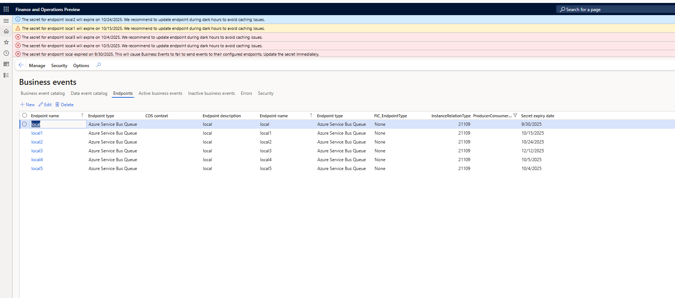
Task: Click the CDS context column header
Action: tap(156, 116)
